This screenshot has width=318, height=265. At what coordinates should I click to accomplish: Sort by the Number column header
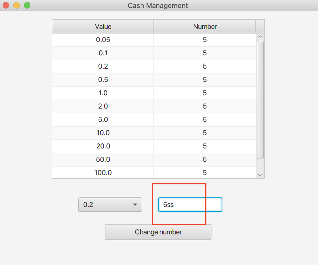tap(205, 27)
